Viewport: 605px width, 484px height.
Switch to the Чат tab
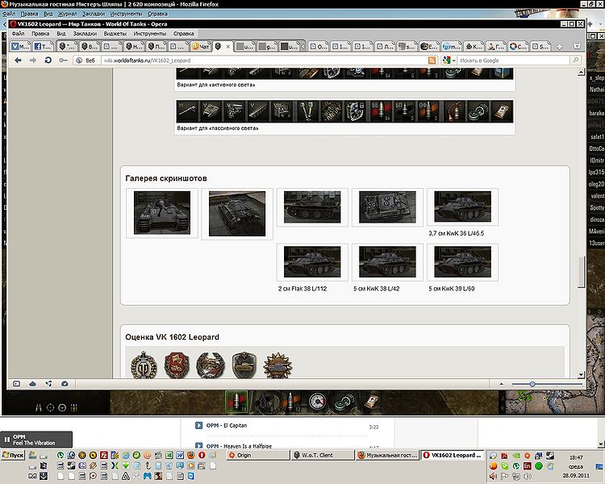point(201,46)
